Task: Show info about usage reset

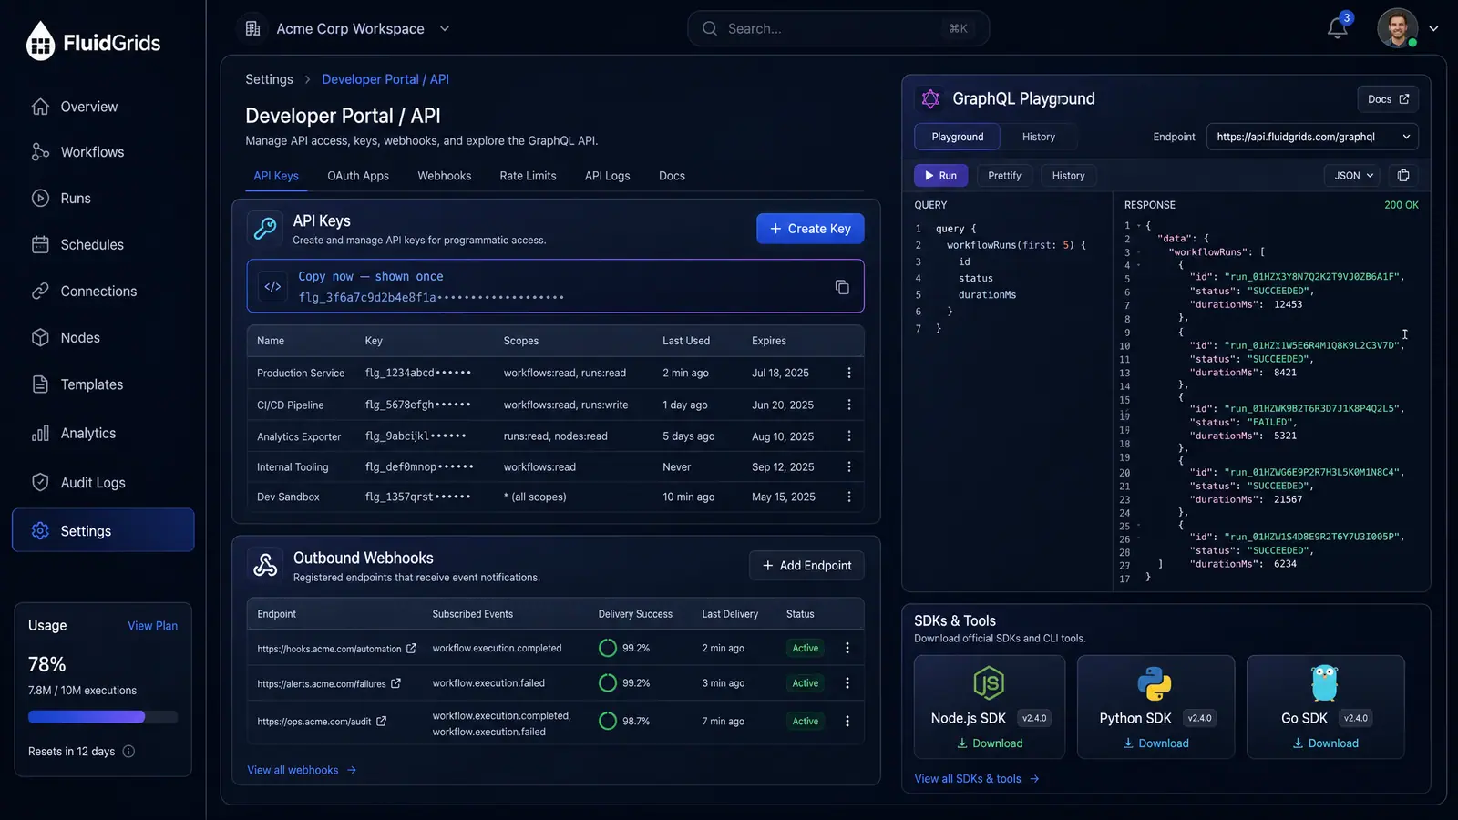Action: pos(128,752)
